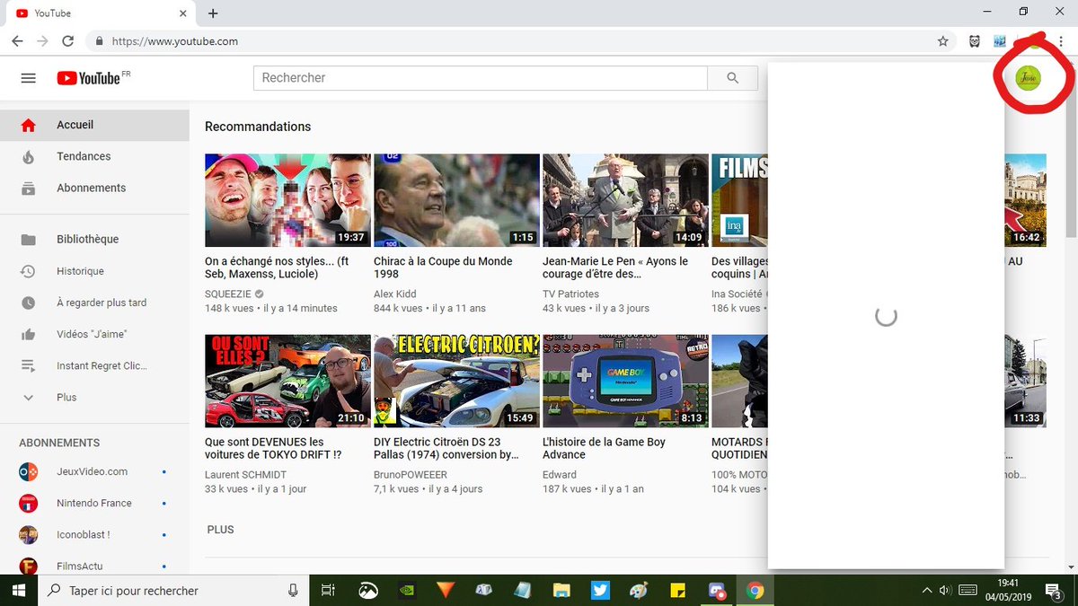The height and width of the screenshot is (606, 1078).
Task: Open the YouTube hamburger guide menu
Action: coord(28,78)
